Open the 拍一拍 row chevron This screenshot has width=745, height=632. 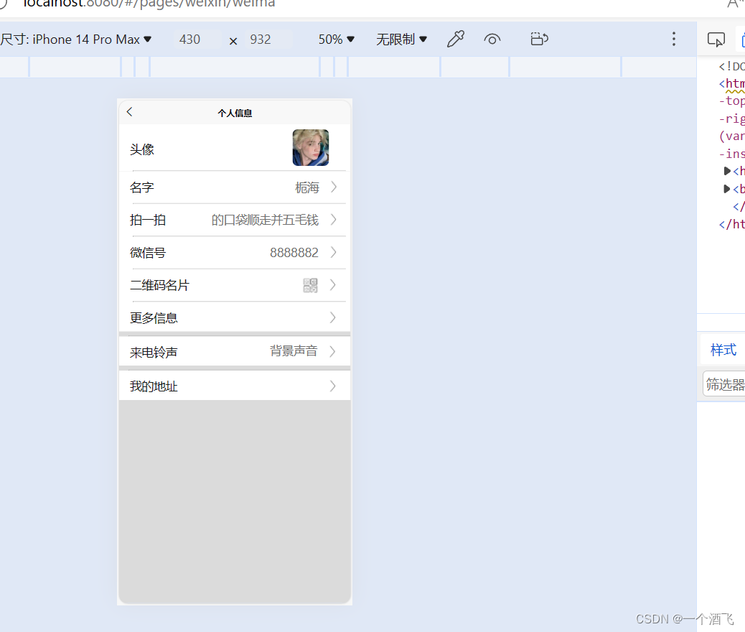coord(334,219)
